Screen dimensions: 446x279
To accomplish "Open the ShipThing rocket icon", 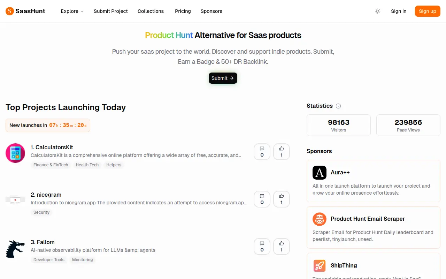I will click(320, 266).
